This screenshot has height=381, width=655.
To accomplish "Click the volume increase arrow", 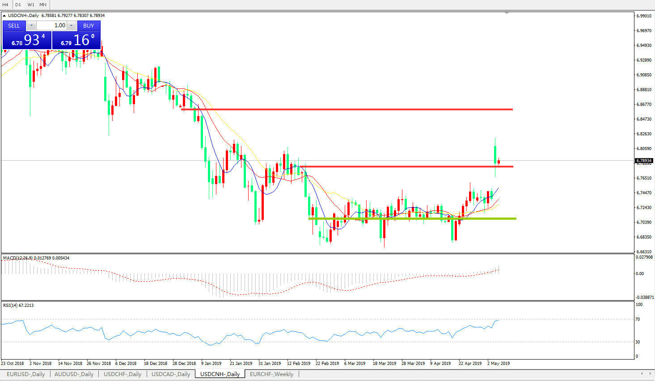I will [71, 25].
